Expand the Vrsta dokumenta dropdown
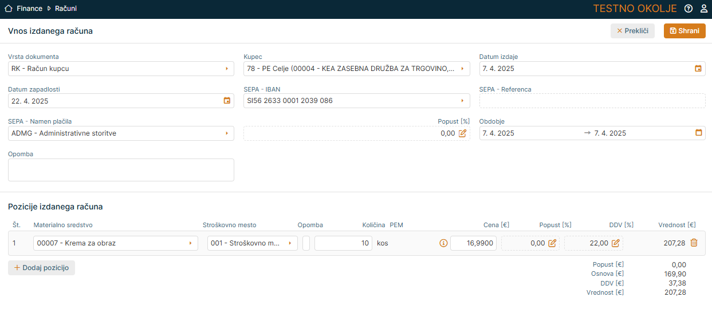Screen dimensions: 712x309 (227, 69)
